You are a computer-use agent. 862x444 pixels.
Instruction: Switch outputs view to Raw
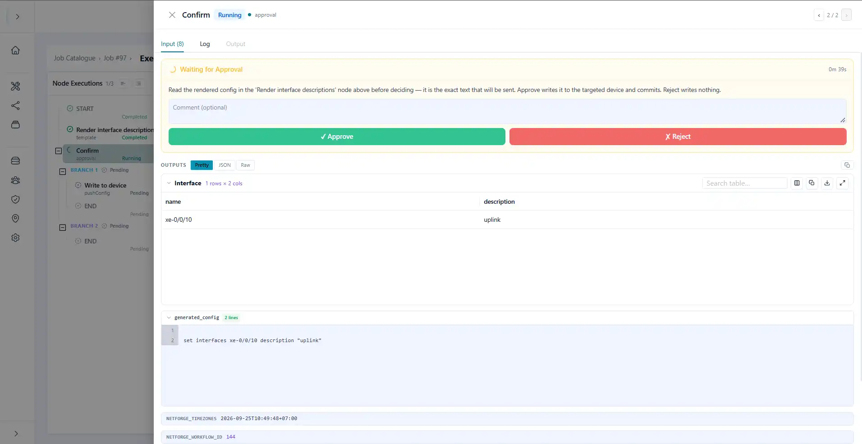[245, 165]
